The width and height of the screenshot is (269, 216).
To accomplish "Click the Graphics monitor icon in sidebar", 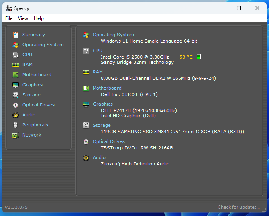I will click(x=16, y=85).
